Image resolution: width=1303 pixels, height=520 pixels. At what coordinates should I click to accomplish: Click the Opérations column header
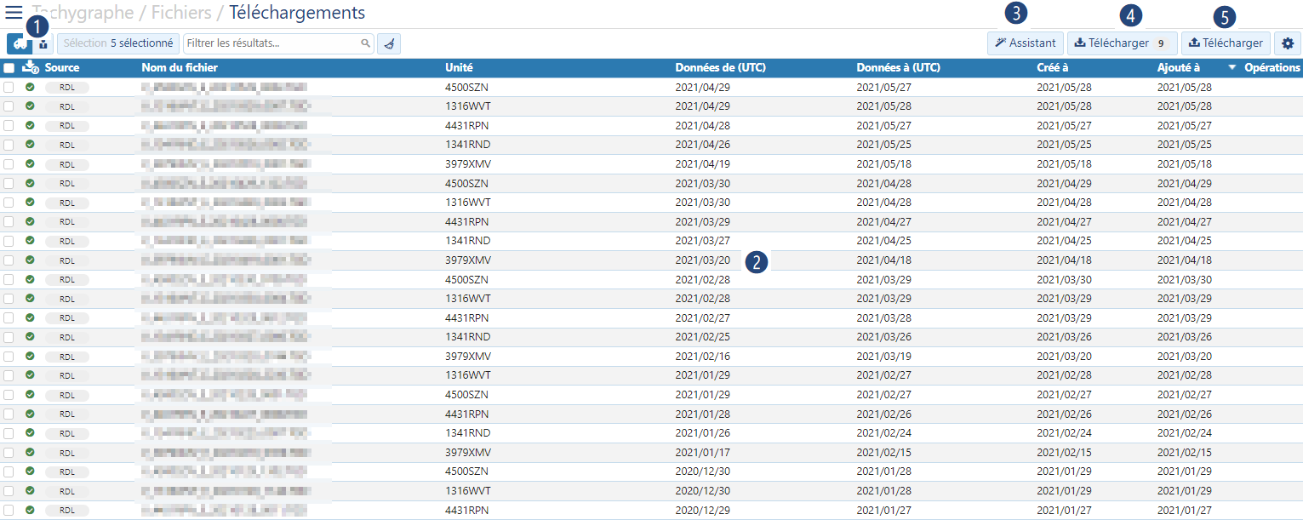(x=1272, y=67)
